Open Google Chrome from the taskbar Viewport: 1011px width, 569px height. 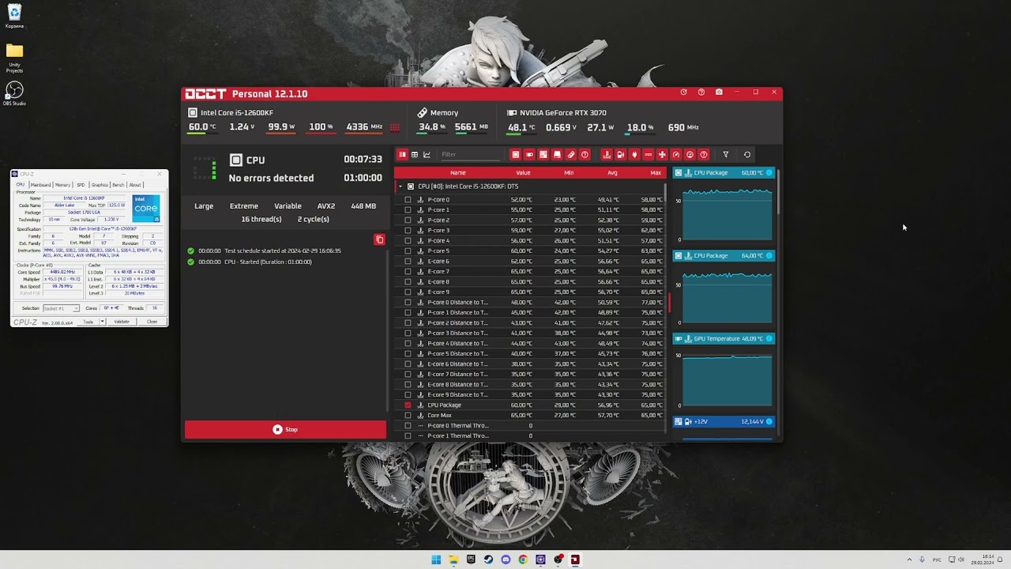[x=523, y=560]
